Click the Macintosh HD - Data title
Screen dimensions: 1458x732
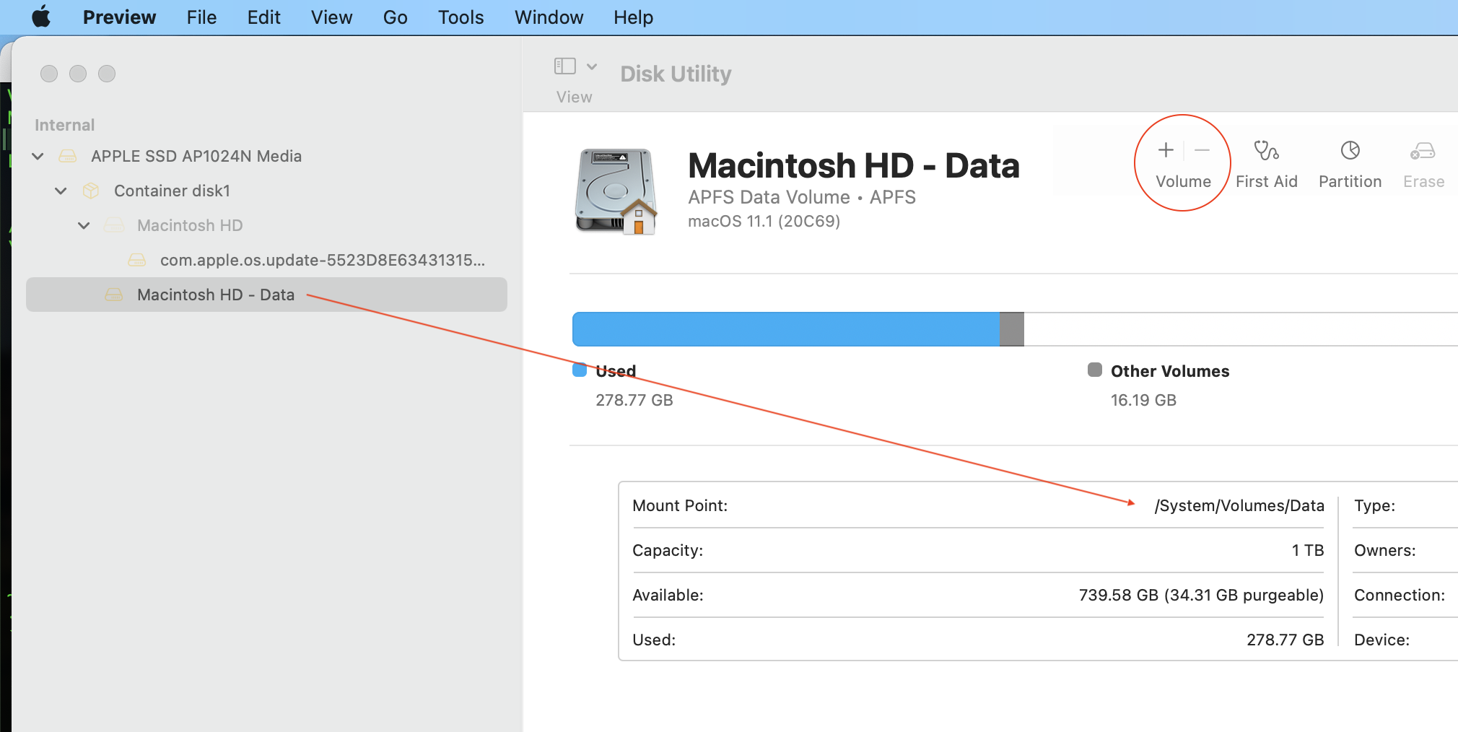click(x=854, y=165)
